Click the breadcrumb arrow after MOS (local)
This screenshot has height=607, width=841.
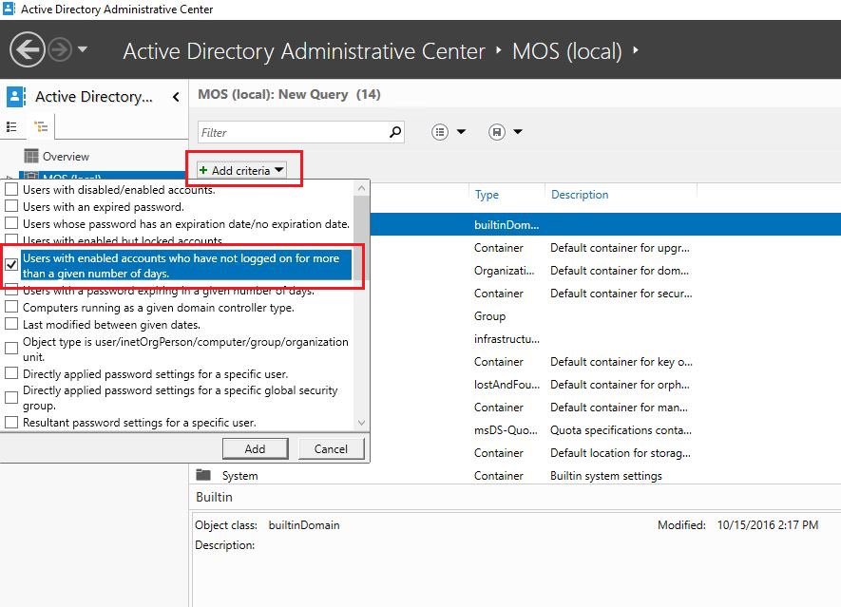636,50
